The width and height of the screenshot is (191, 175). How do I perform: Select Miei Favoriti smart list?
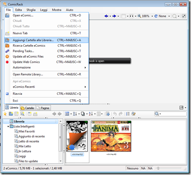pyautogui.click(x=27, y=132)
